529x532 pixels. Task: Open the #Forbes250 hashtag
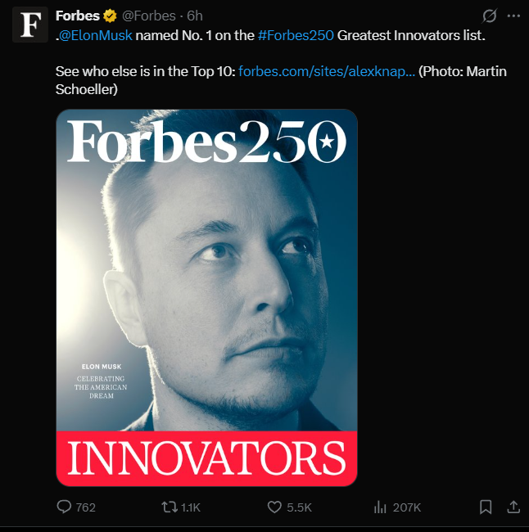[x=295, y=36]
